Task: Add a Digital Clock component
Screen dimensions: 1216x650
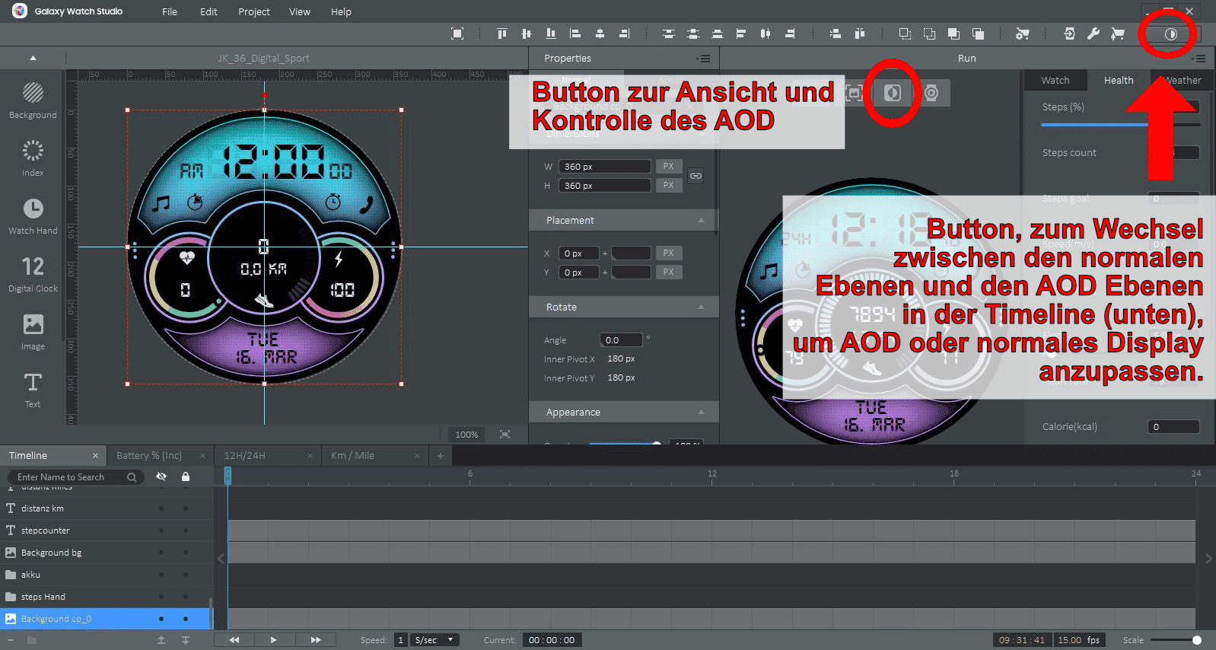Action: [33, 274]
